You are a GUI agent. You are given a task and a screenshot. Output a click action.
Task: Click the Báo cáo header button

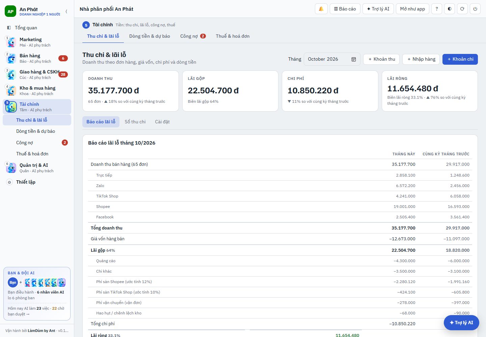pyautogui.click(x=345, y=9)
